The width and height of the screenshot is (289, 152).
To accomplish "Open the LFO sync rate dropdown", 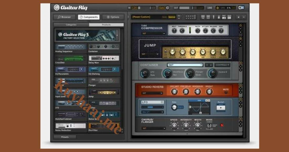I will click(153, 112).
